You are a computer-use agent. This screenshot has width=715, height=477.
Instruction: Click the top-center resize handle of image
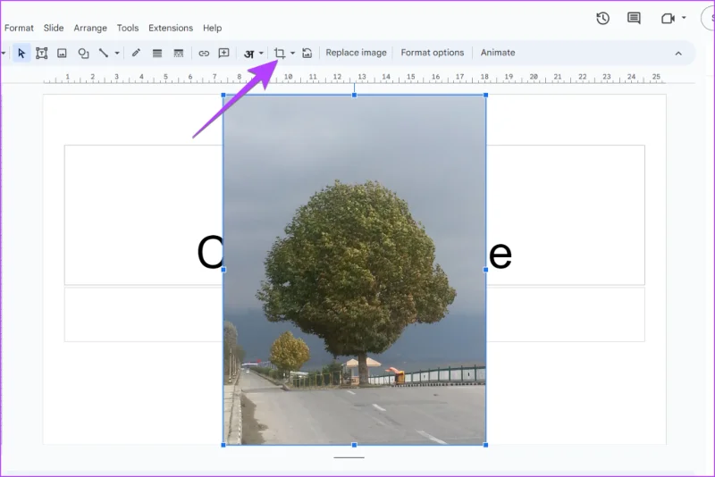click(354, 96)
